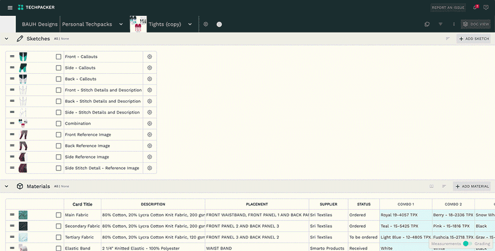Viewport: 495px width, 251px height.
Task: Open gear for Back - Stitch Details row
Action: point(149,101)
